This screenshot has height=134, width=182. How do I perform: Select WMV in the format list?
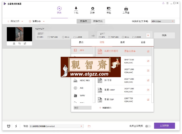[x=82, y=96]
